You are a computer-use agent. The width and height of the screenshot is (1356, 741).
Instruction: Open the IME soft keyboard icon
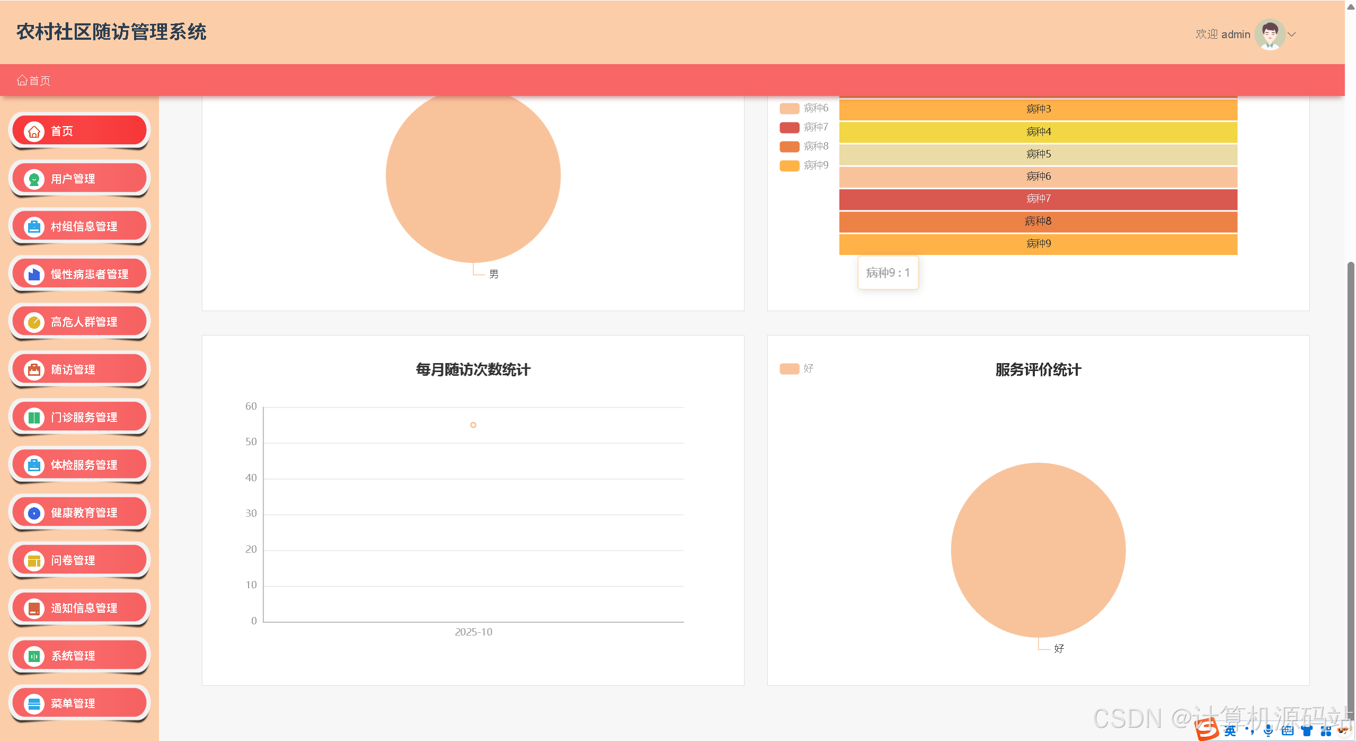pos(1287,731)
